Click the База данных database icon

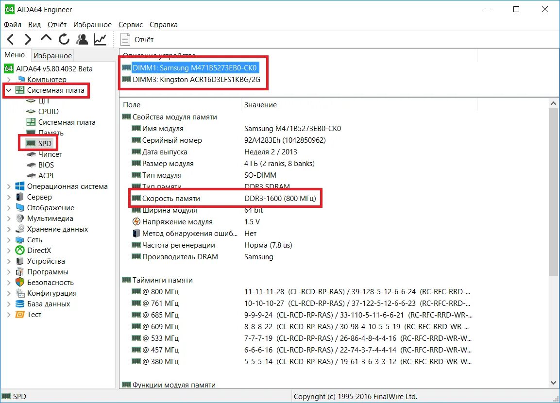coord(20,304)
